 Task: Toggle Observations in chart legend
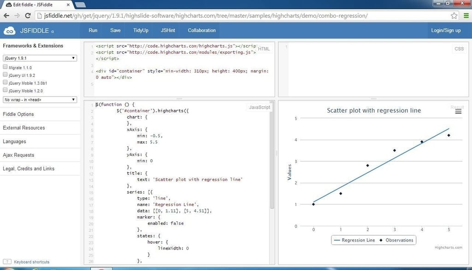(396, 240)
